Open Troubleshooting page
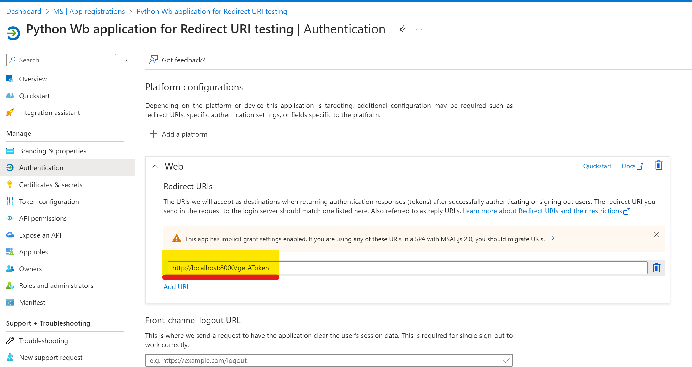 coord(43,341)
